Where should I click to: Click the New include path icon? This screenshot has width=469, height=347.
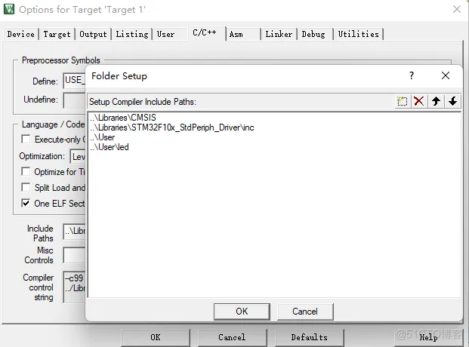pyautogui.click(x=402, y=101)
